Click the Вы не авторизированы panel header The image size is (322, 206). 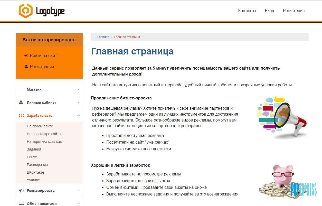(50, 40)
